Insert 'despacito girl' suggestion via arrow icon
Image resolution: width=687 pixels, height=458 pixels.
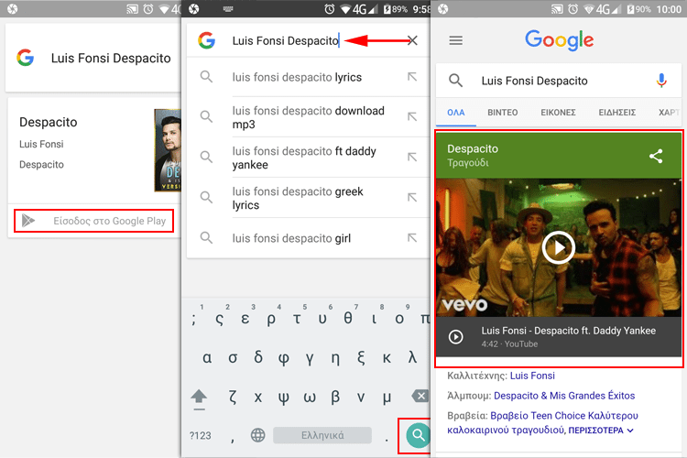(x=412, y=238)
